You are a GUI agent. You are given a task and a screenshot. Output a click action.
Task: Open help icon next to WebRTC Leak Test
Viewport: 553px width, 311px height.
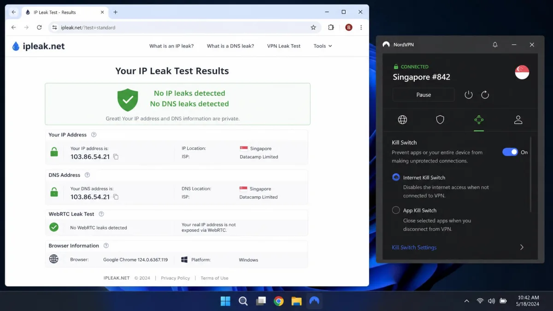coord(101,214)
